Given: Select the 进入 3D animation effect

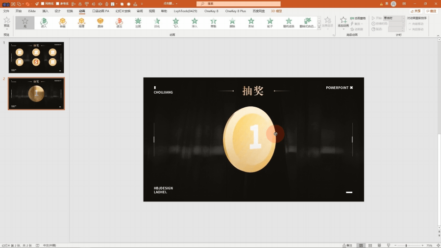Looking at the screenshot, I should 44,23.
